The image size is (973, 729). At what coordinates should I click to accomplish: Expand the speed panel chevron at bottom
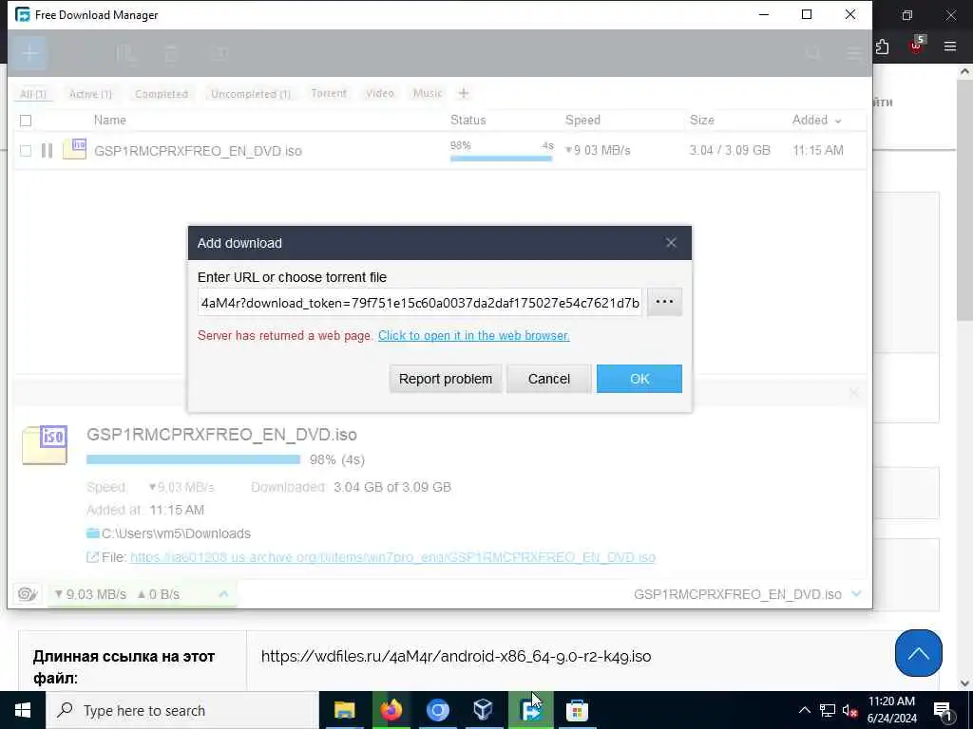pyautogui.click(x=223, y=594)
